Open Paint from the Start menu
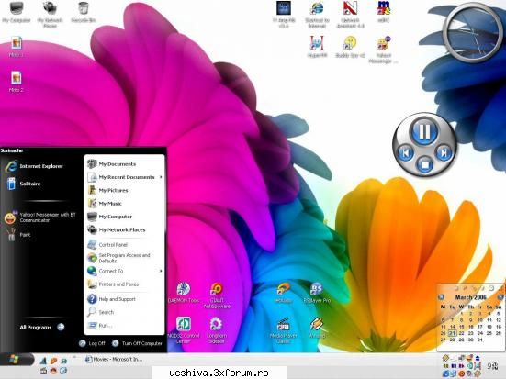This screenshot has width=506, height=379. pyautogui.click(x=19, y=235)
